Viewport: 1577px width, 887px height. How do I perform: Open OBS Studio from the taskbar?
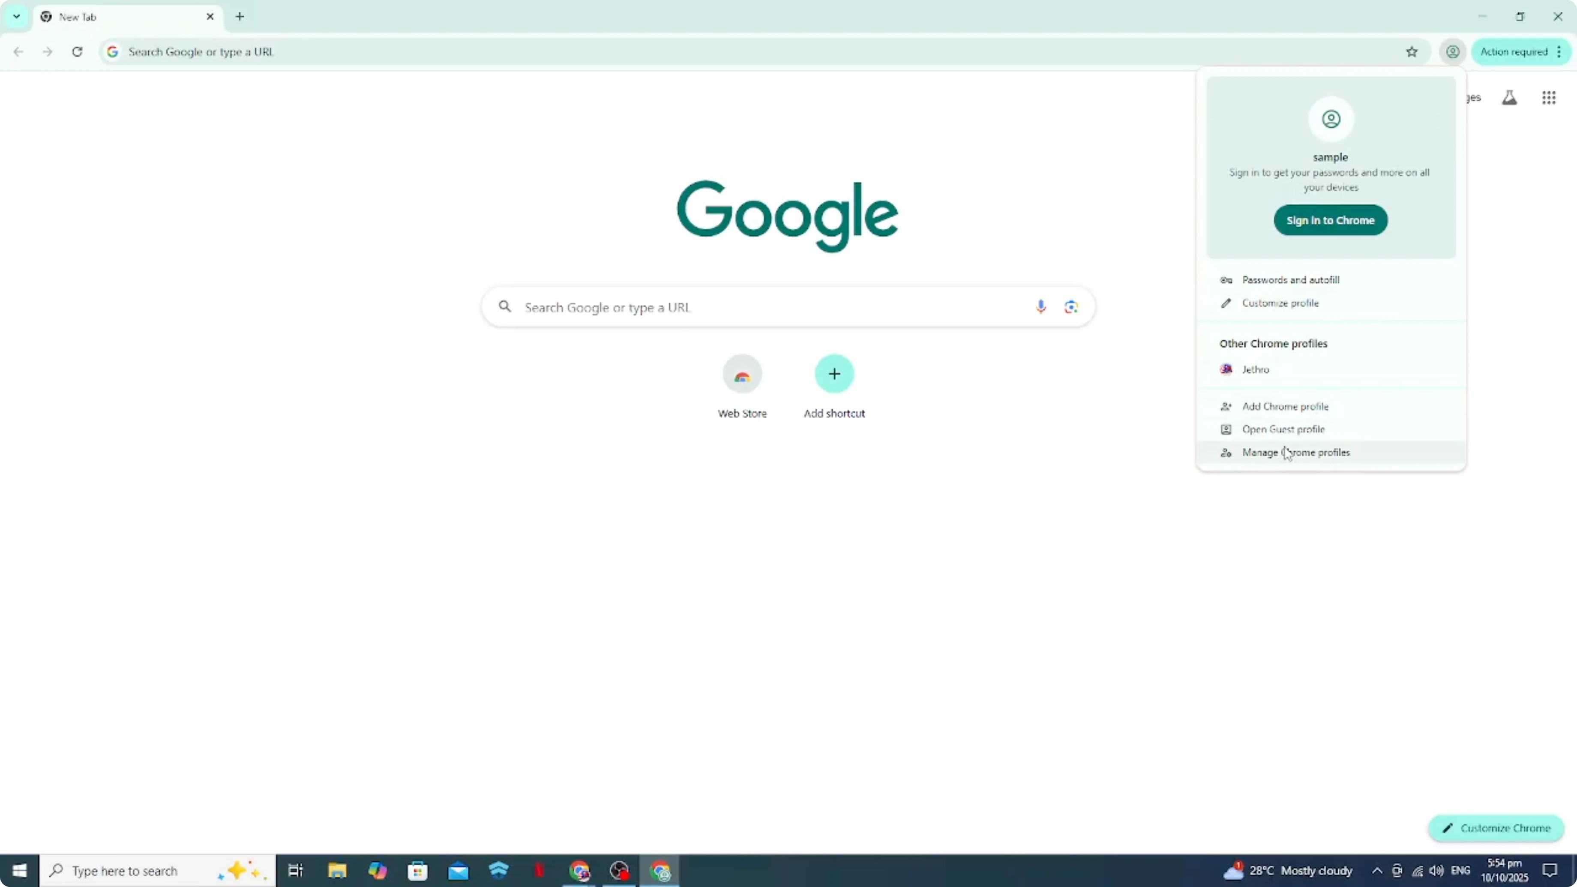pos(619,870)
